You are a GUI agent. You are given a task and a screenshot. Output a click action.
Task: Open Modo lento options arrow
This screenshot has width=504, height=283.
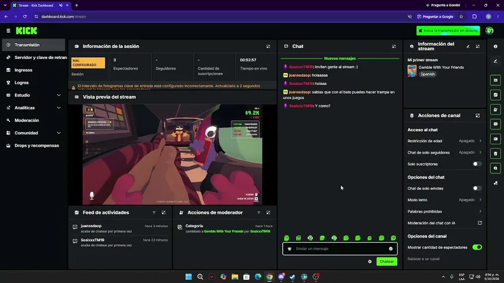pyautogui.click(x=480, y=200)
